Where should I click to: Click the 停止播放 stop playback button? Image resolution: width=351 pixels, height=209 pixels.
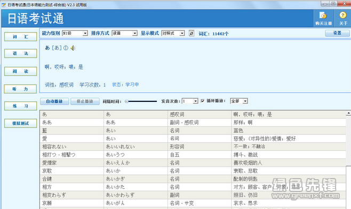click(x=85, y=101)
